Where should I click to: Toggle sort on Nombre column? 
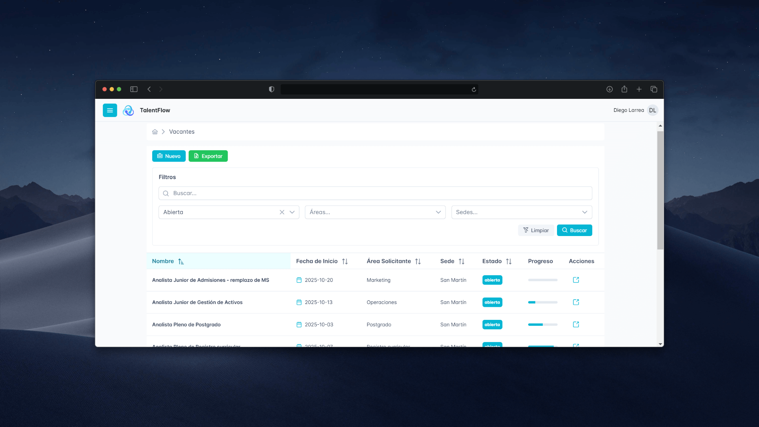181,261
